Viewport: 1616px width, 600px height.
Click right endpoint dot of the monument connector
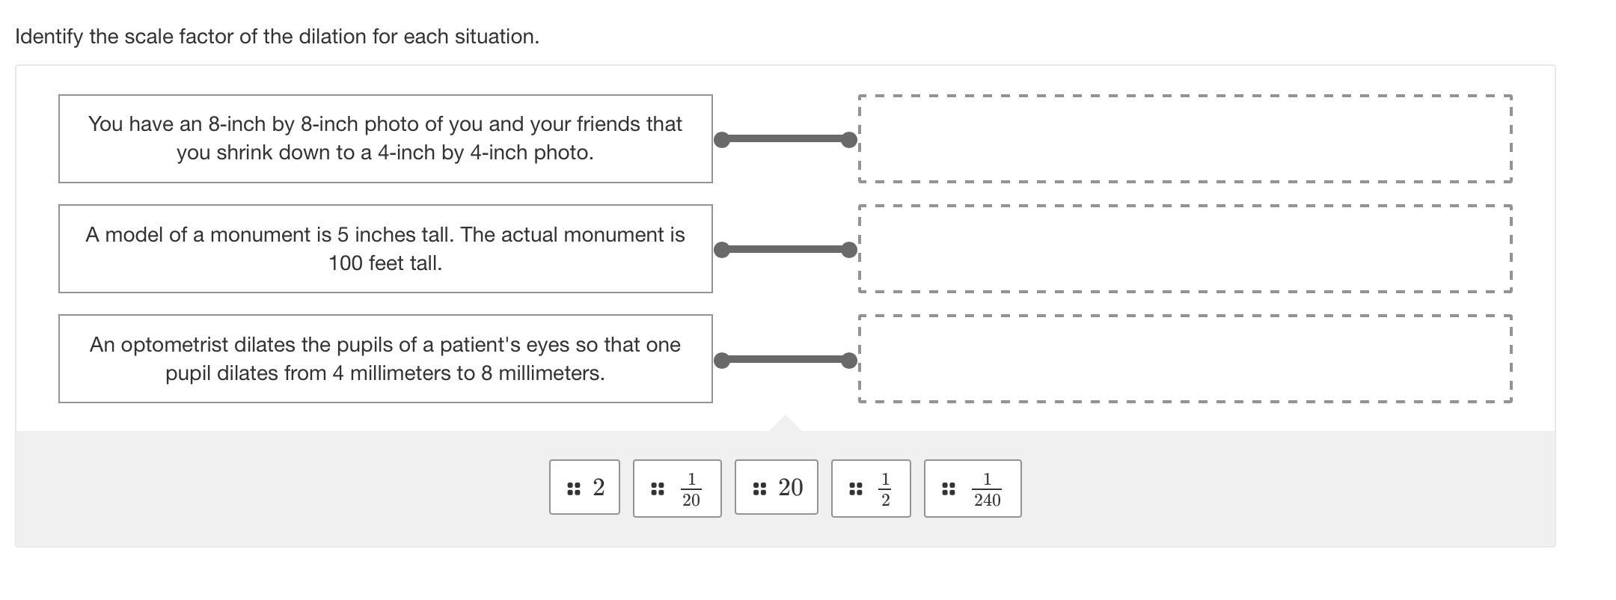pyautogui.click(x=849, y=250)
